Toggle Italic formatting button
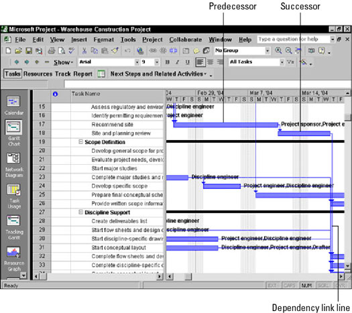The height and width of the screenshot is (313, 352). point(178,62)
